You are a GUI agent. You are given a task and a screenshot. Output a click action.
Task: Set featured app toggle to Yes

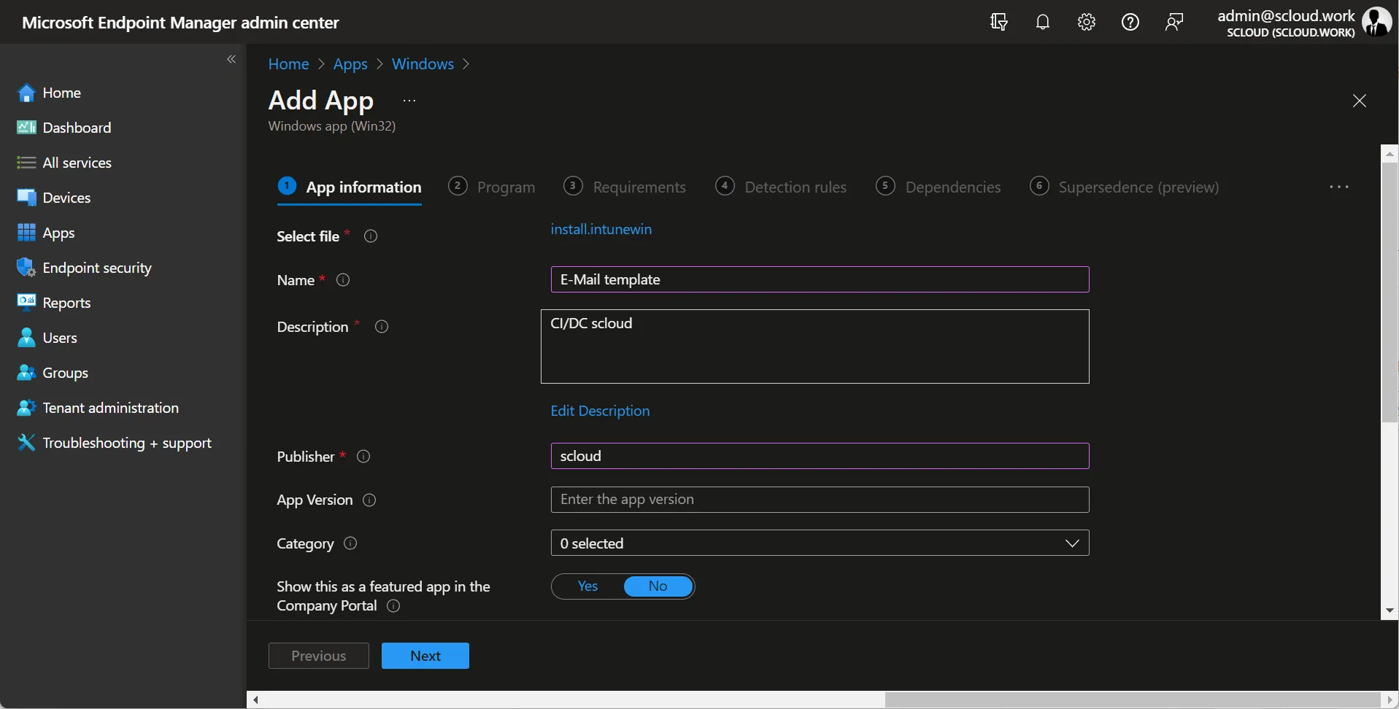pos(587,586)
